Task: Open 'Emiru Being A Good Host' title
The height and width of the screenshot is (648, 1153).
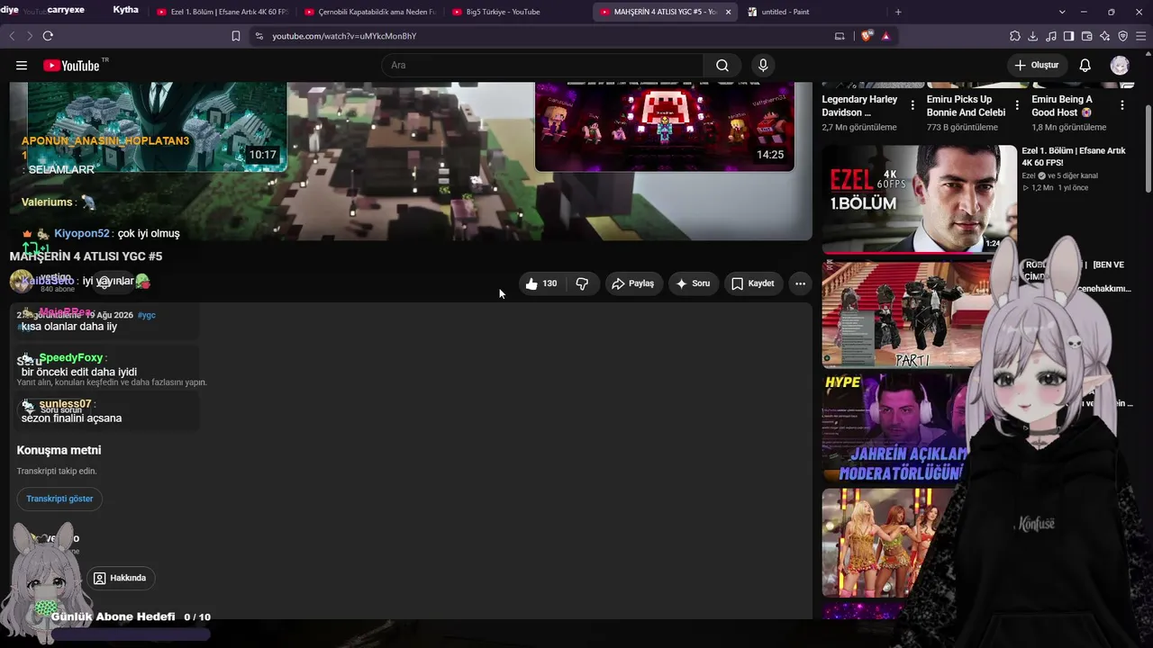Action: (x=1062, y=106)
